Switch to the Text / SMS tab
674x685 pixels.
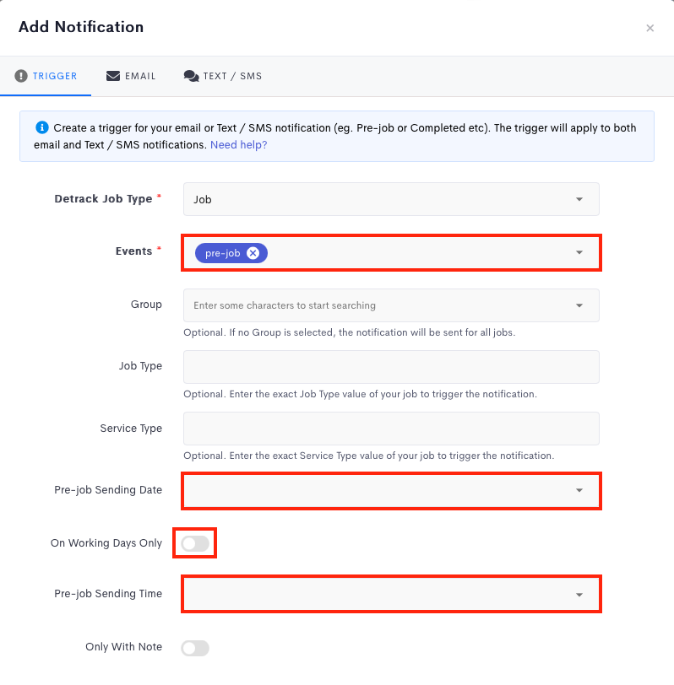click(223, 76)
